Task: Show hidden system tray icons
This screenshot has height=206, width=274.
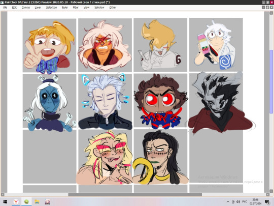Action: 228,202
